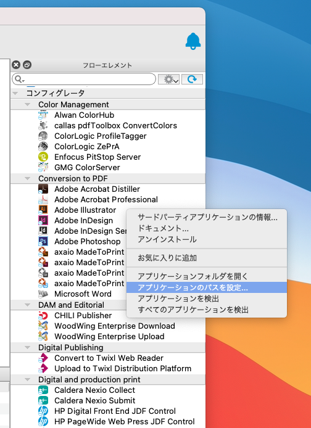Select the CHILI Publisher icon
The width and height of the screenshot is (311, 428).
click(x=43, y=316)
